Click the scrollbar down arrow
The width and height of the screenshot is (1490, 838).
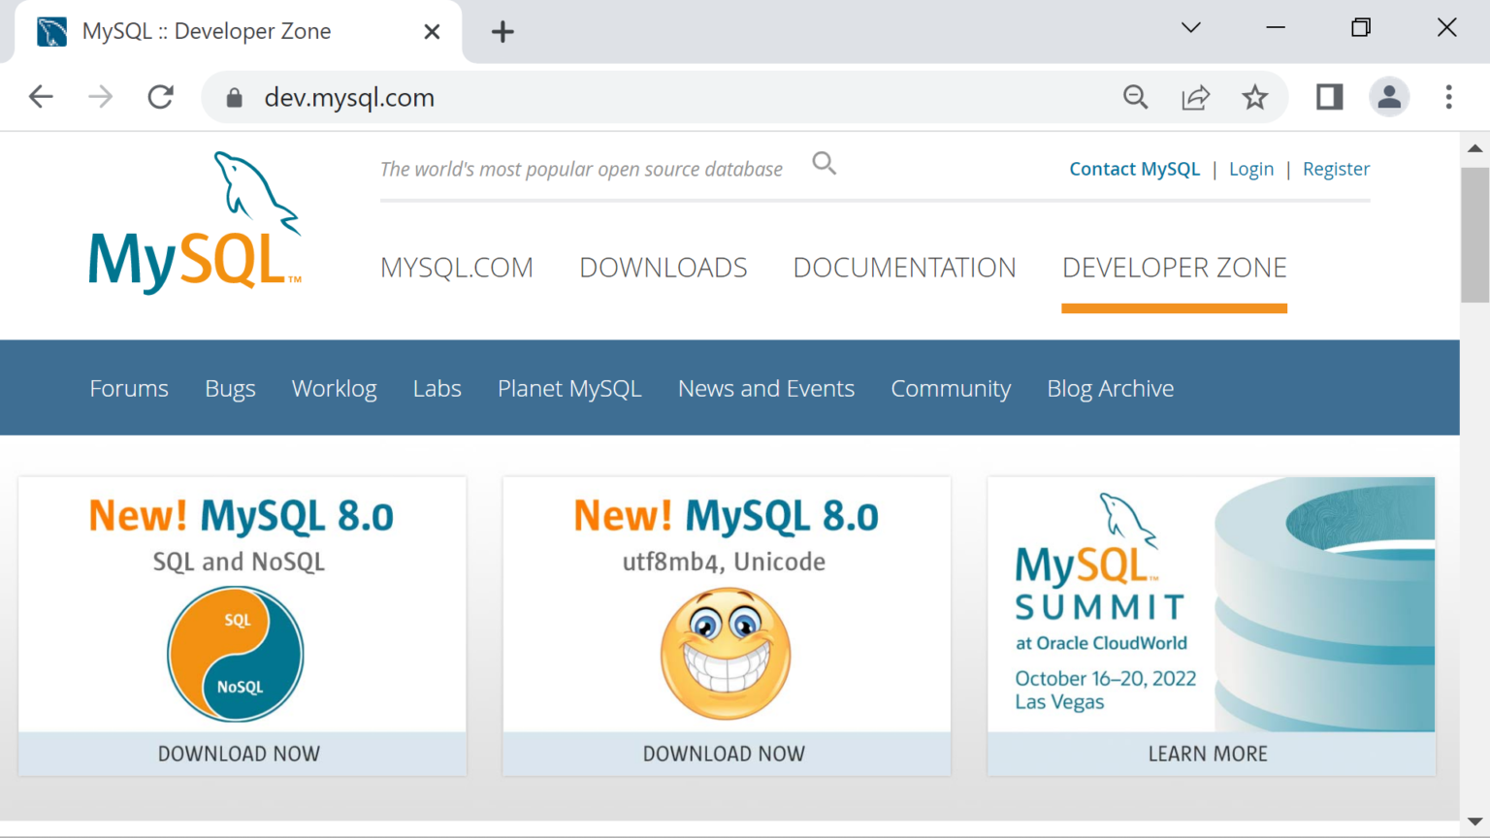pos(1474,822)
